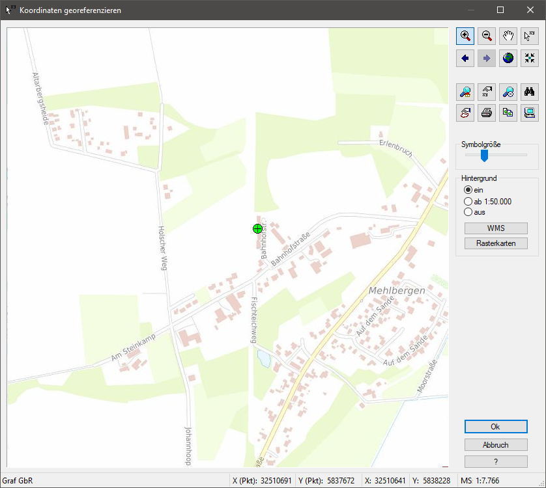Choose the XY coordinate picker cursor tool
546x488 pixels.
pos(530,36)
